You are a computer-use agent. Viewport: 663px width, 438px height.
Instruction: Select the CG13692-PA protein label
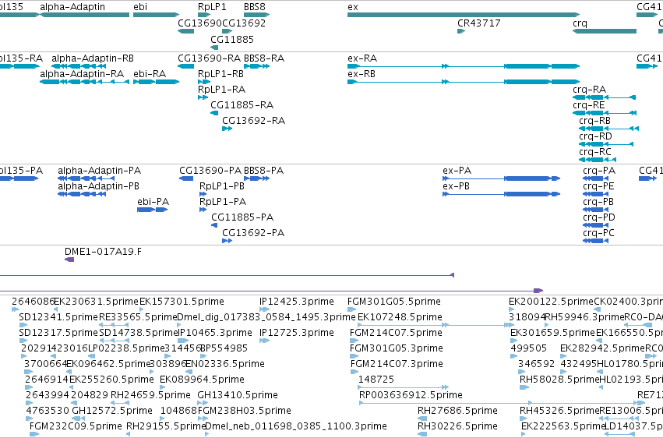(253, 233)
